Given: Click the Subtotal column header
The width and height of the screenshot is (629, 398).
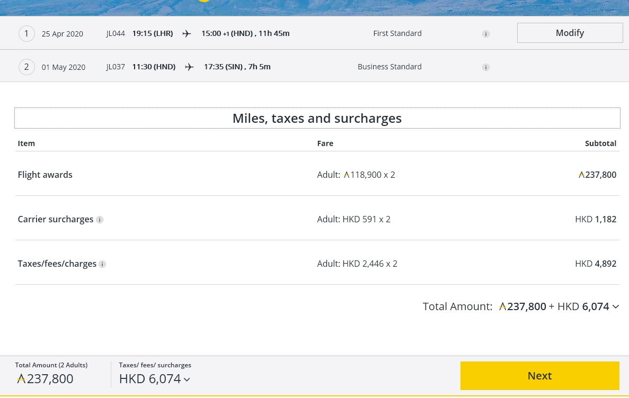Looking at the screenshot, I should pyautogui.click(x=600, y=143).
